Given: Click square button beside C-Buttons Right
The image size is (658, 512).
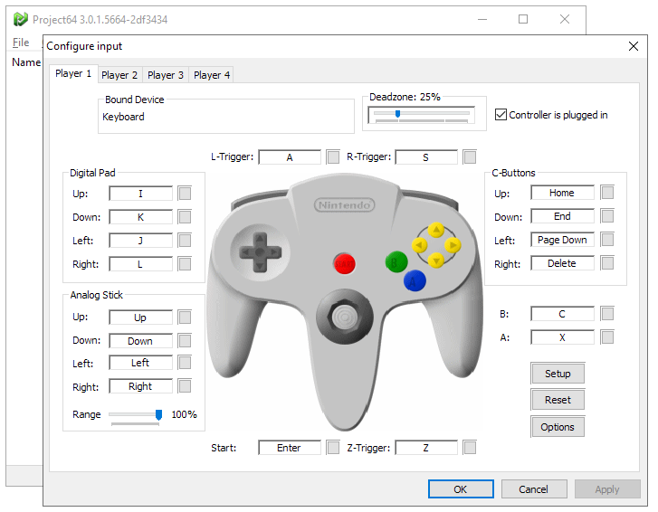Looking at the screenshot, I should tap(607, 263).
